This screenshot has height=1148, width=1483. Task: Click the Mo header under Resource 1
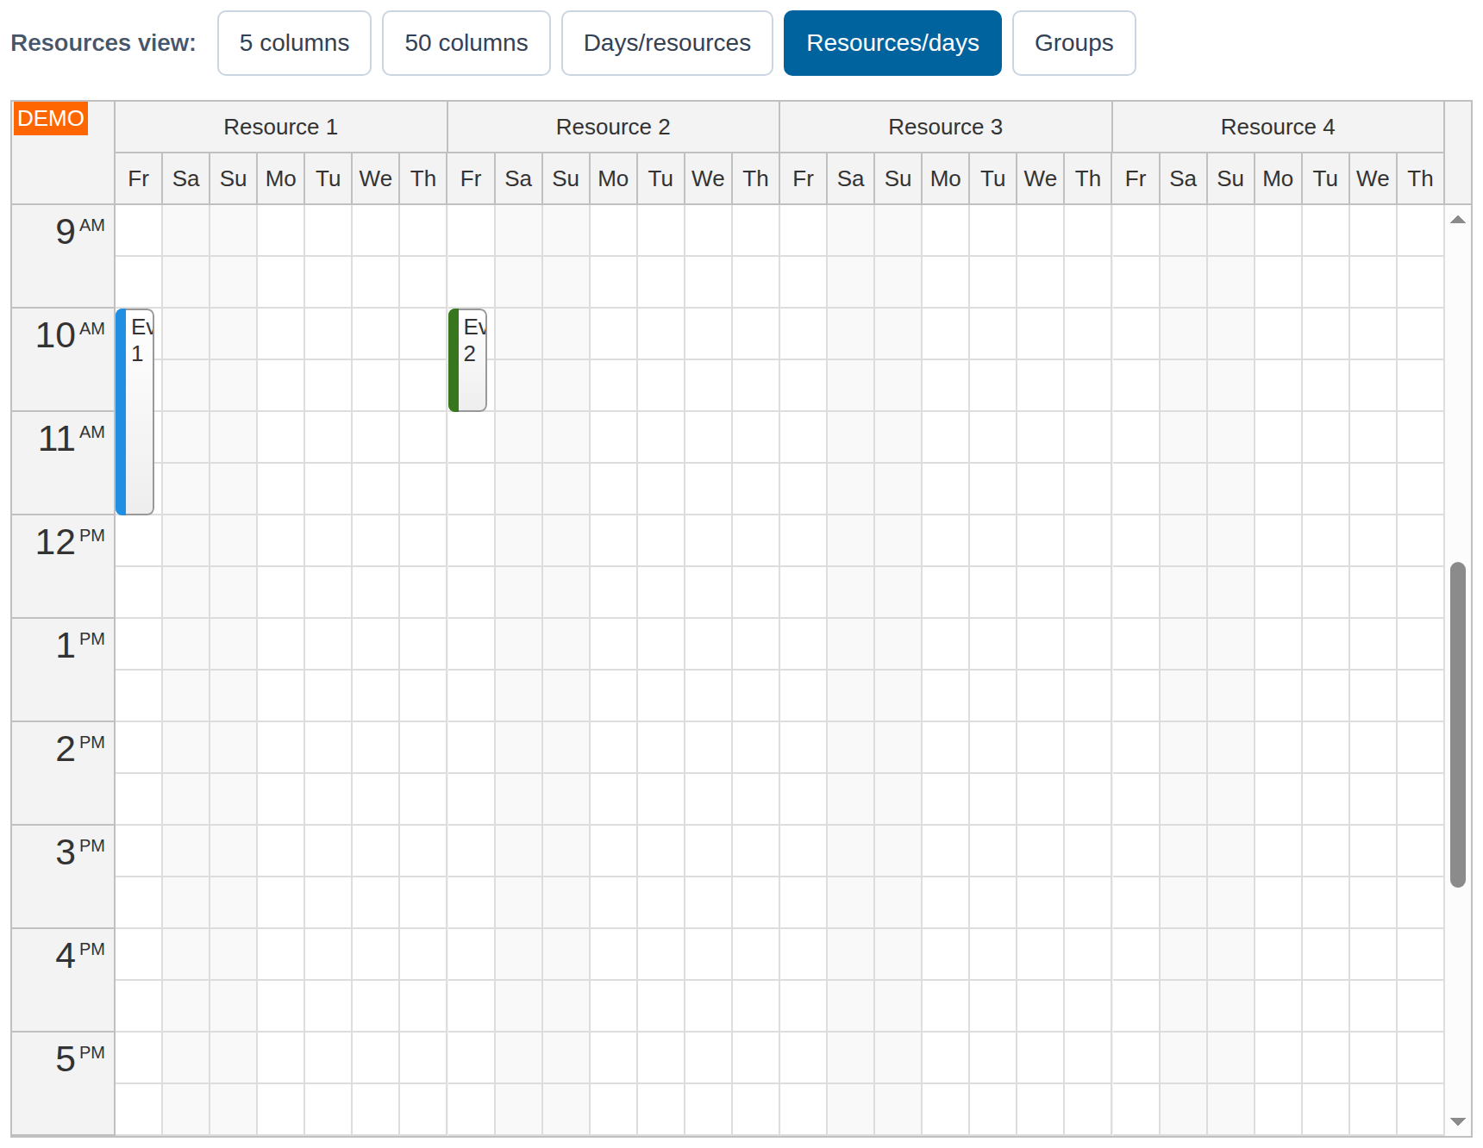click(281, 178)
